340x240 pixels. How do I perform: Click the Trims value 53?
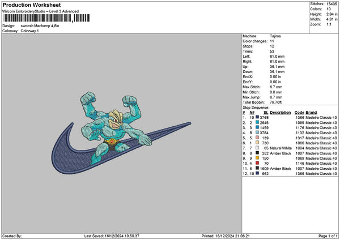[272, 52]
